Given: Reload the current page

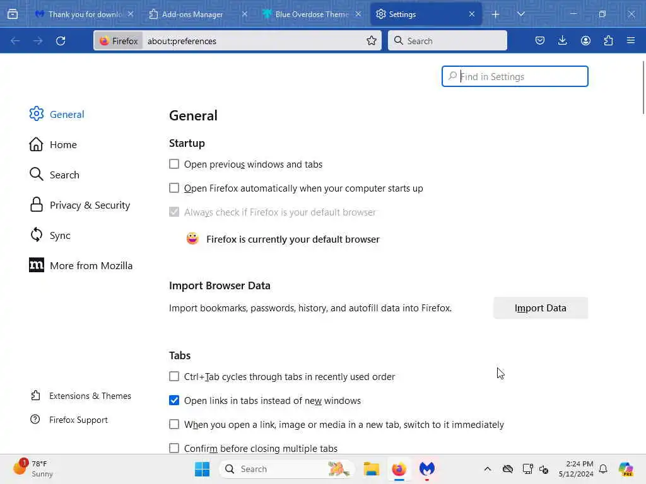Looking at the screenshot, I should tap(61, 41).
